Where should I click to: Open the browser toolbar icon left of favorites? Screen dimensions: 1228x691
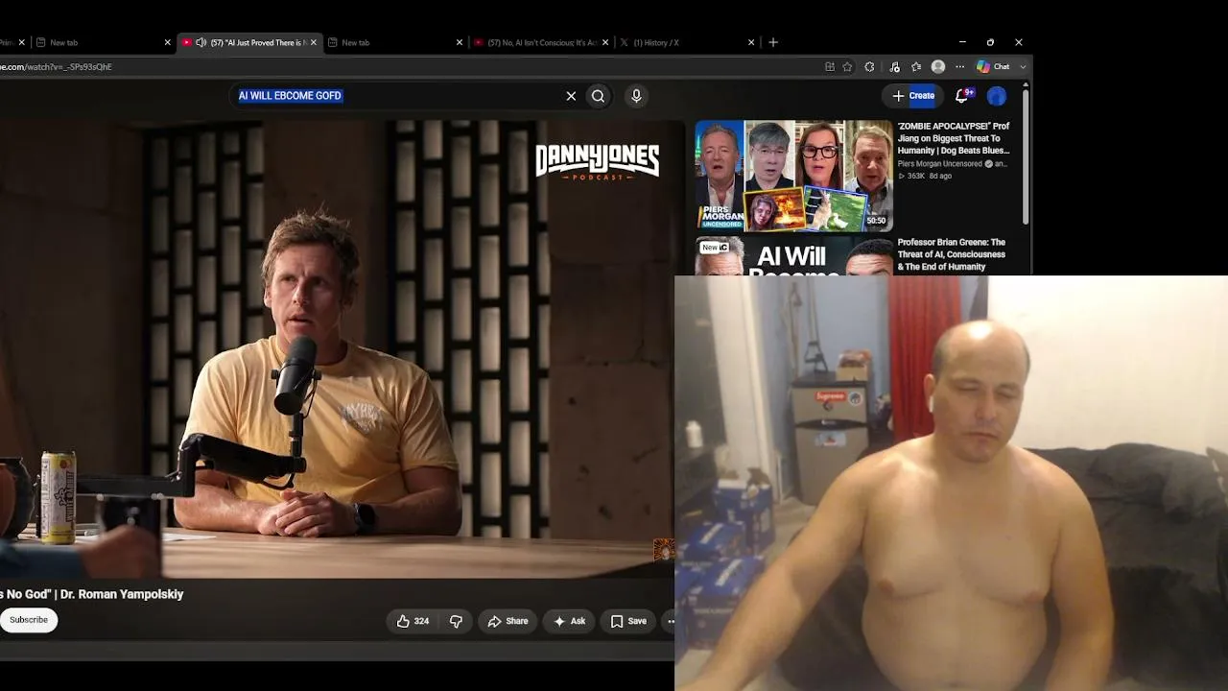coord(894,67)
